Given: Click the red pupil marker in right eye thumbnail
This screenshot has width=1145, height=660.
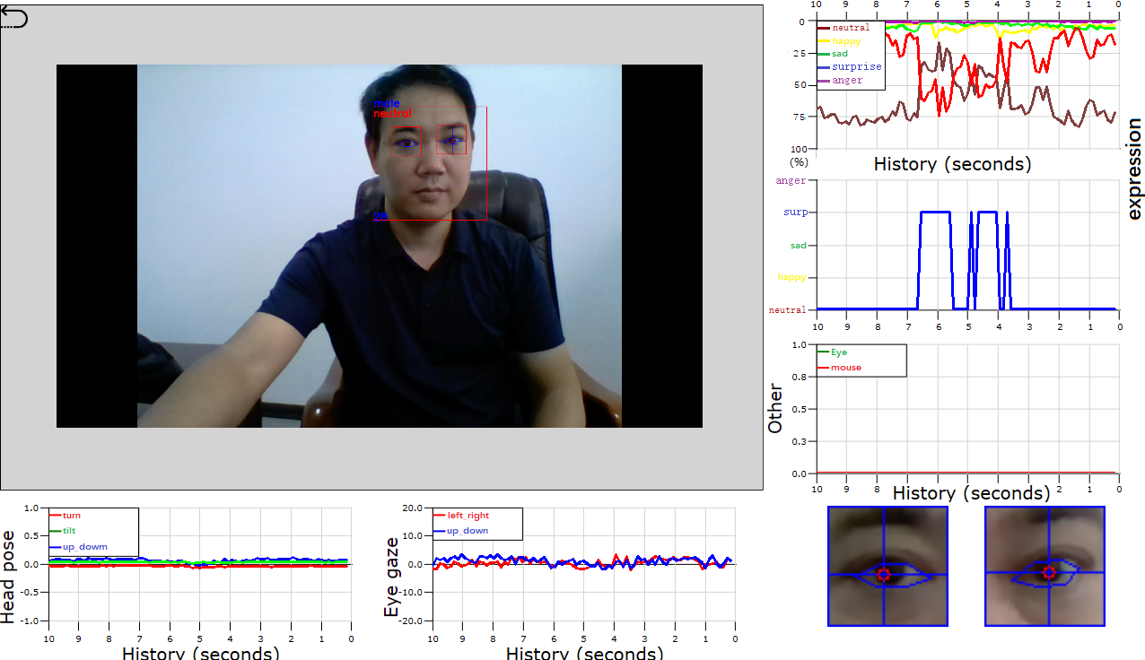Looking at the screenshot, I should point(1048,573).
